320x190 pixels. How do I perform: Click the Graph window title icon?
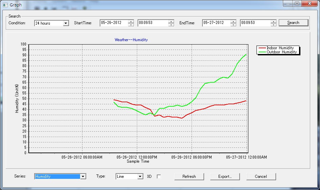point(5,5)
